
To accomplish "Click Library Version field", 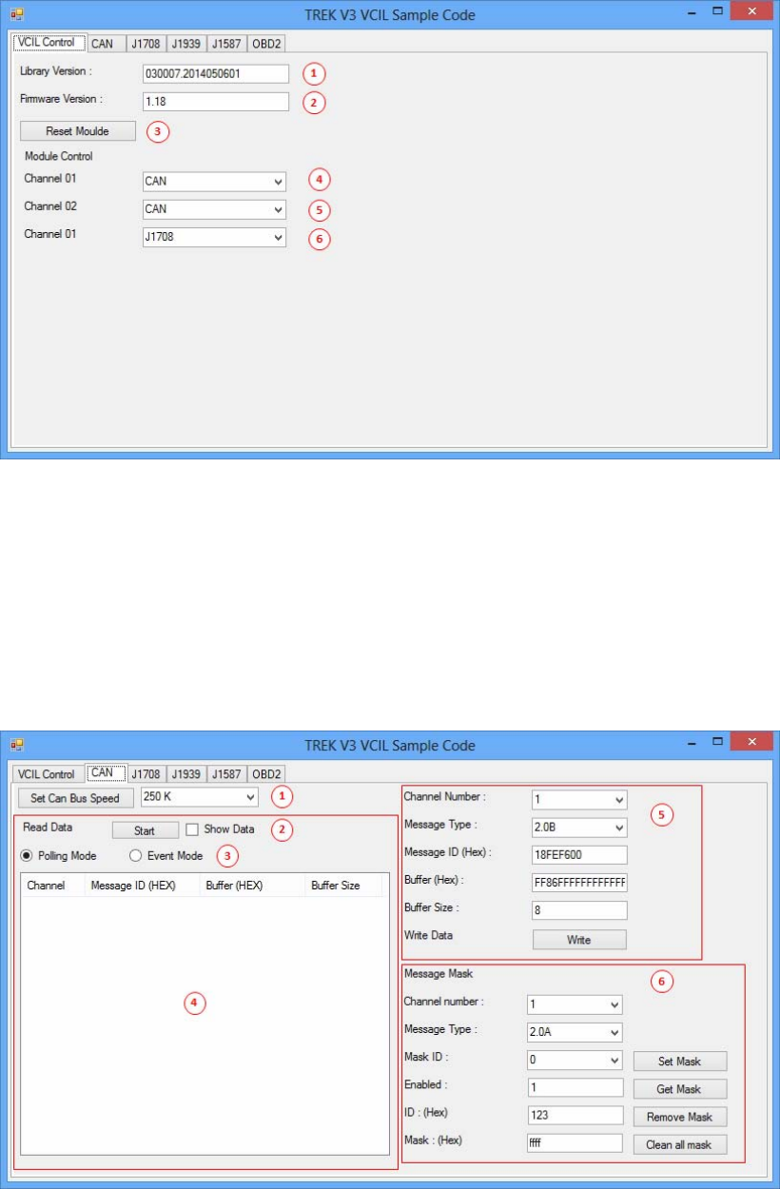I will pos(215,73).
